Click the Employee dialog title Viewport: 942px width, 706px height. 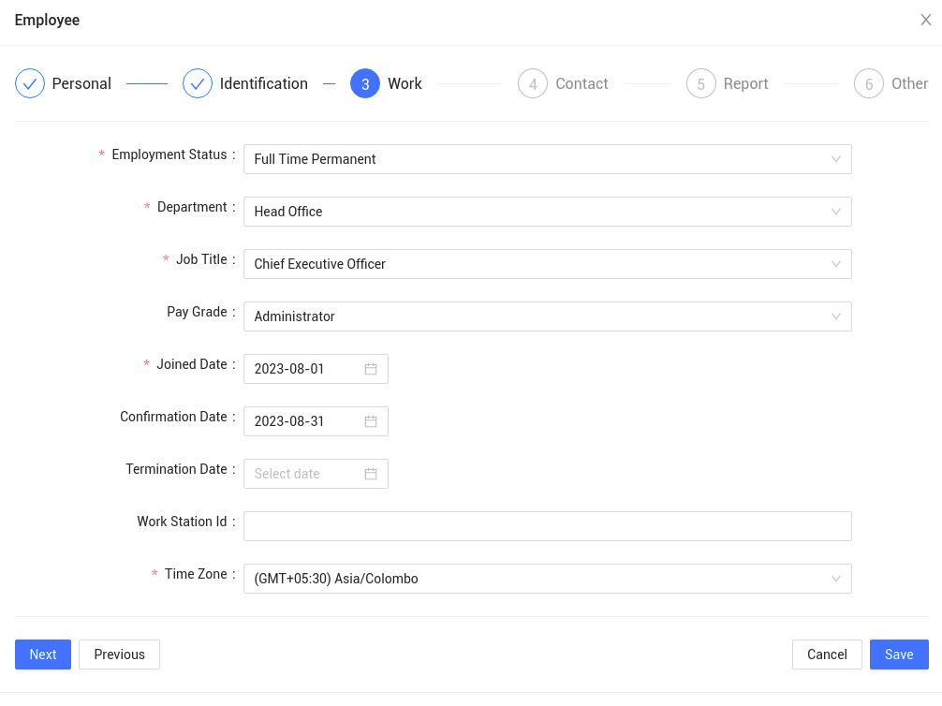[47, 20]
